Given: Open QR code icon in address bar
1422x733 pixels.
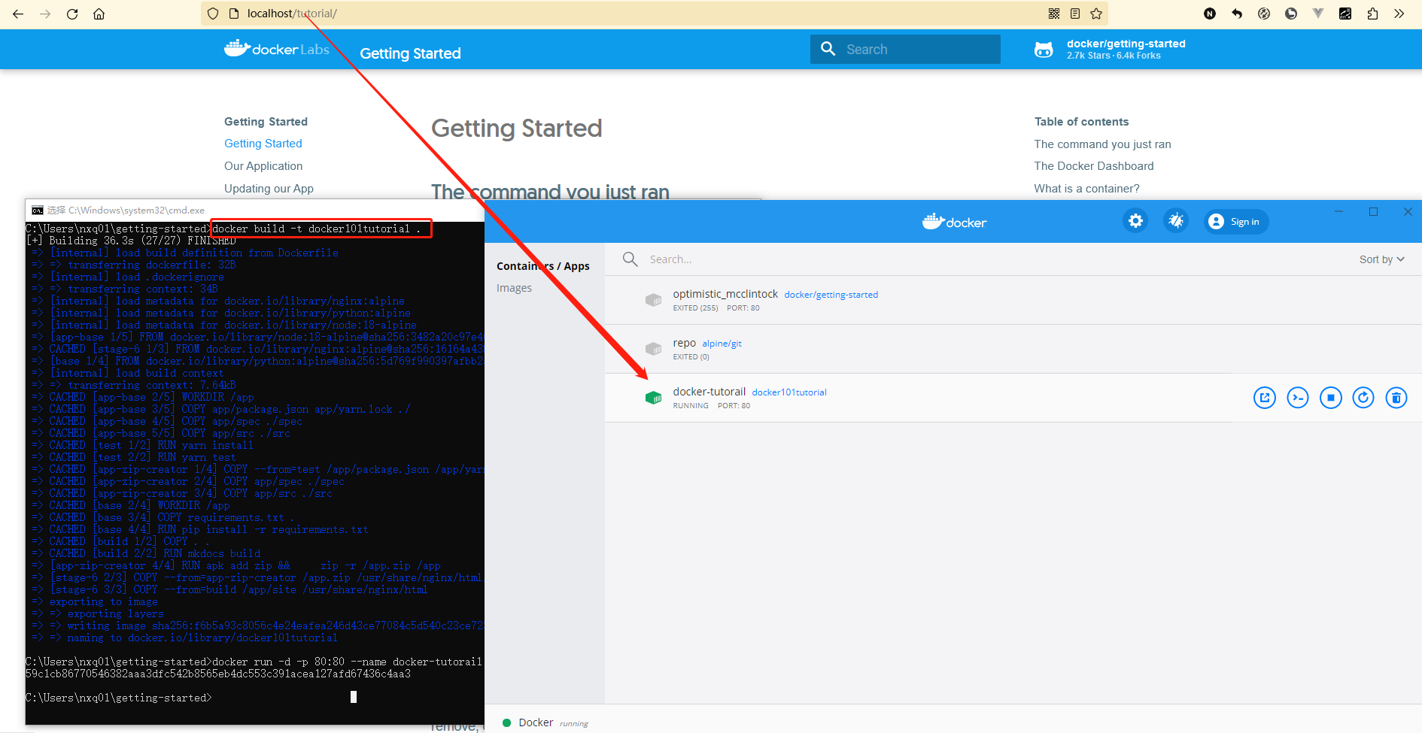Looking at the screenshot, I should 1054,14.
